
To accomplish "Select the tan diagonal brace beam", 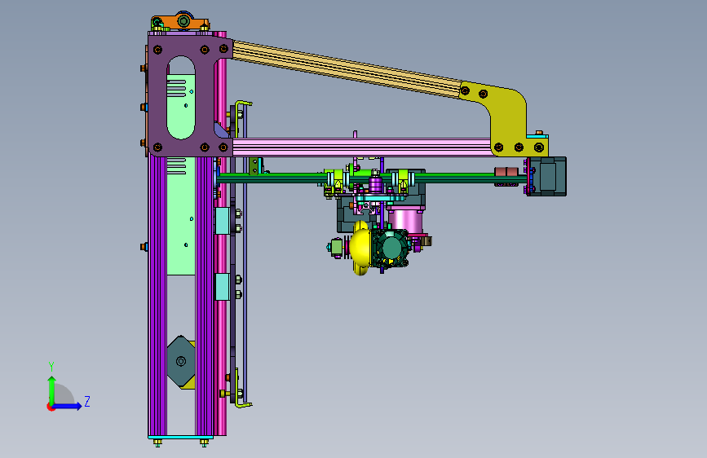I will coord(347,68).
